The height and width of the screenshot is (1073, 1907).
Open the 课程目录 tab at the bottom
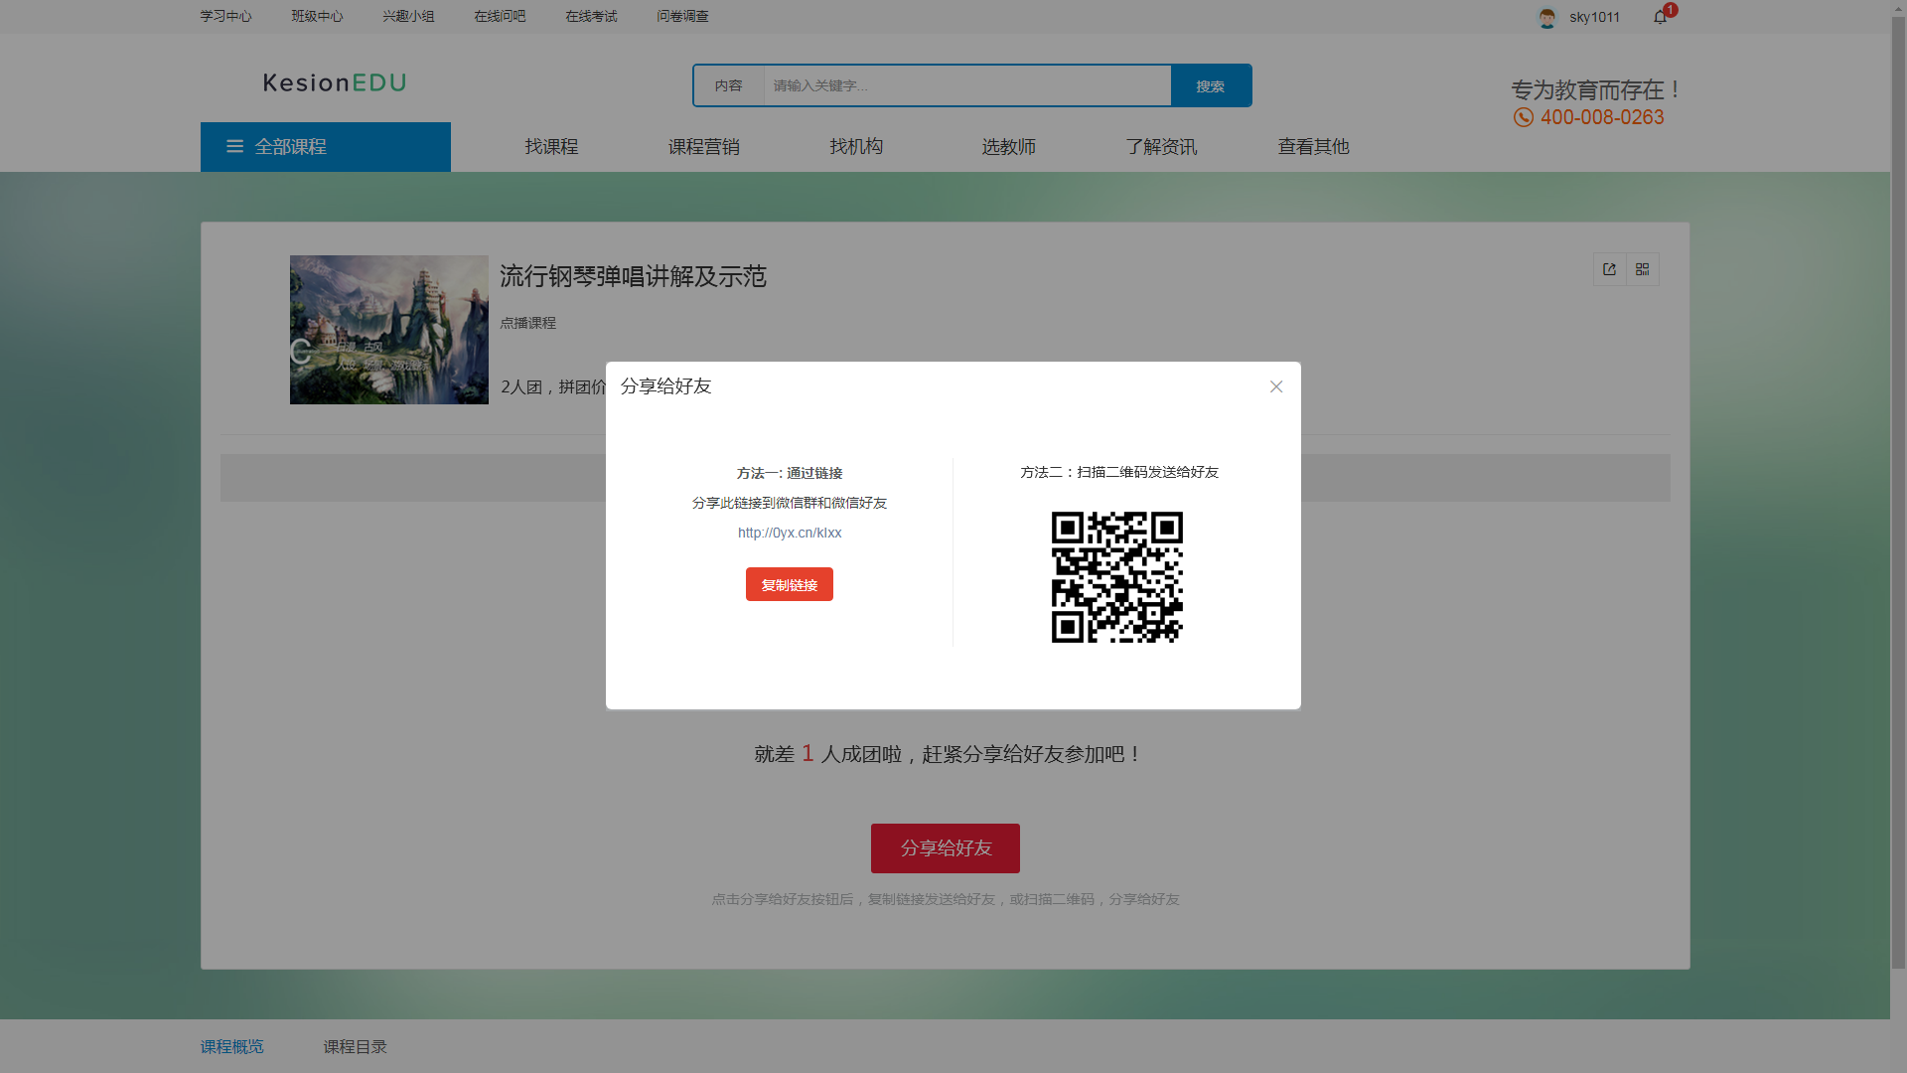click(355, 1046)
